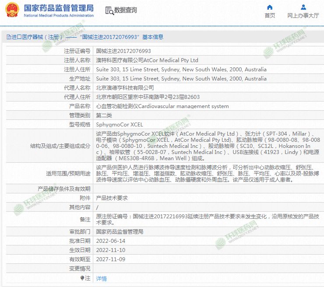
Task: Open the 网上办事大厅 text link
Action: click(303, 16)
